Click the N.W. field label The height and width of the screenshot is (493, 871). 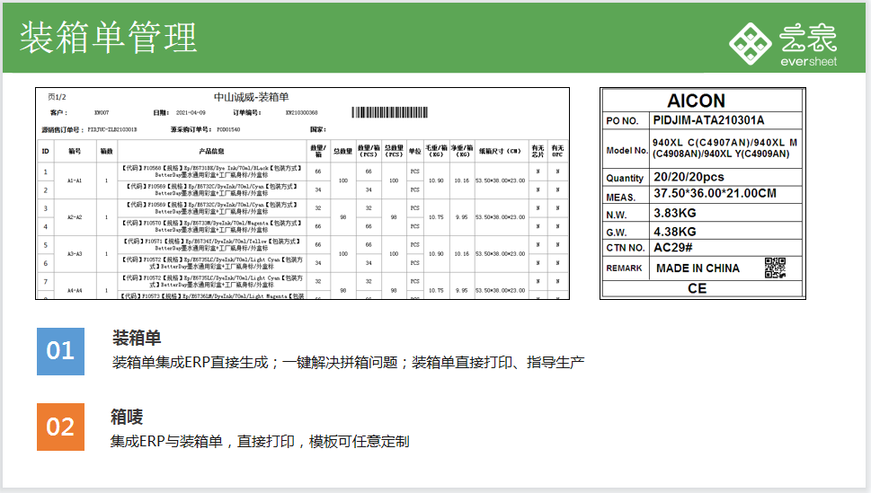click(616, 215)
